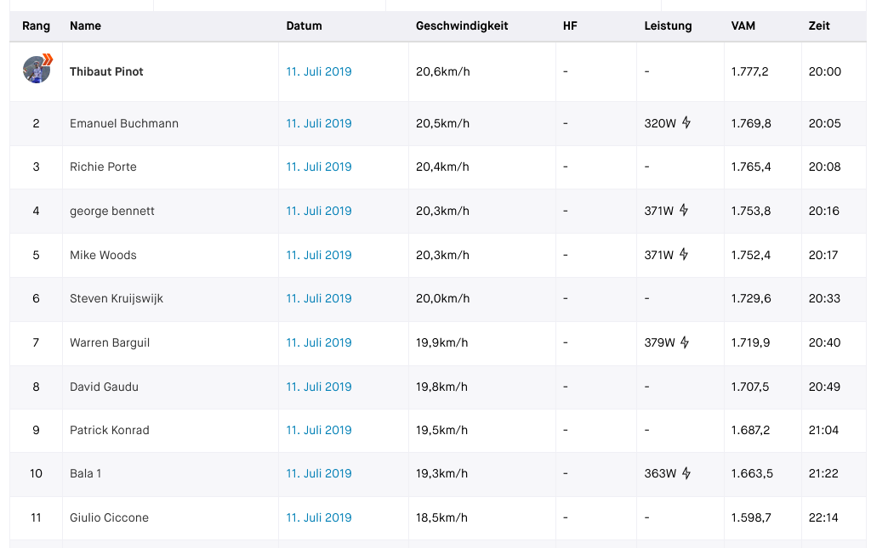Open Warren Barguil's date link

pos(319,342)
